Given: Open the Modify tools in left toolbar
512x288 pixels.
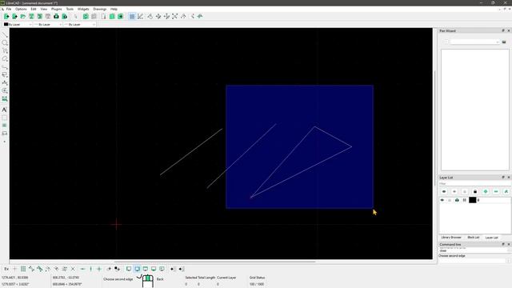Looking at the screenshot, I should 5,90.
